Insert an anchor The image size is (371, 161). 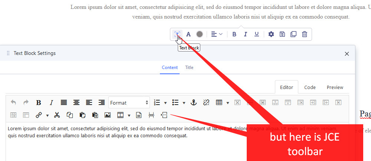tap(194, 102)
